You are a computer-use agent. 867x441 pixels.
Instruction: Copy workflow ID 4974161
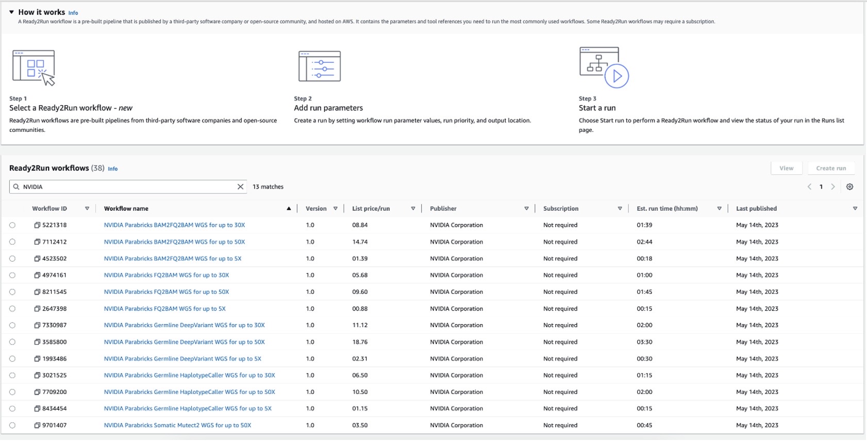point(37,275)
